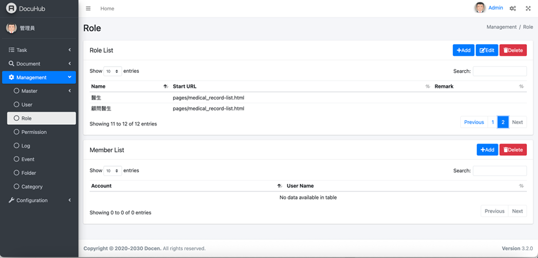The width and height of the screenshot is (538, 258).
Task: Click the Delete button in Member List
Action: click(513, 149)
